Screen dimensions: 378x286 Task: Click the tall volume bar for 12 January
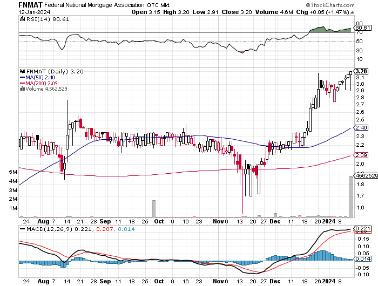tap(351, 196)
